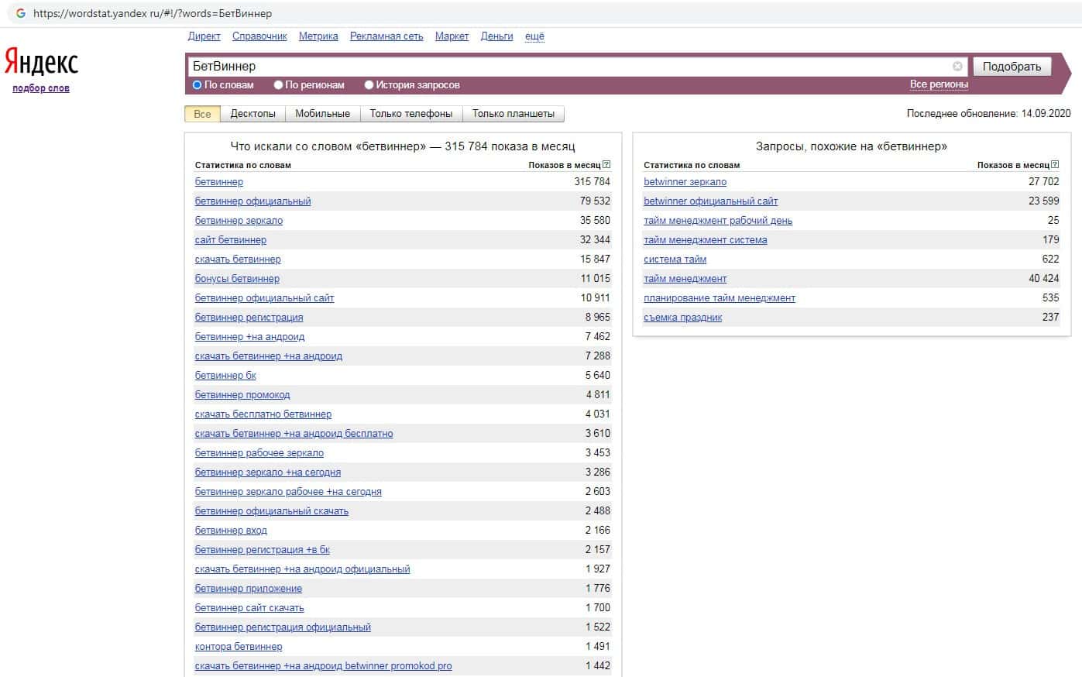Viewport: 1082px width, 677px height.
Task: Open the 'Все регионы' region selector
Action: [938, 84]
